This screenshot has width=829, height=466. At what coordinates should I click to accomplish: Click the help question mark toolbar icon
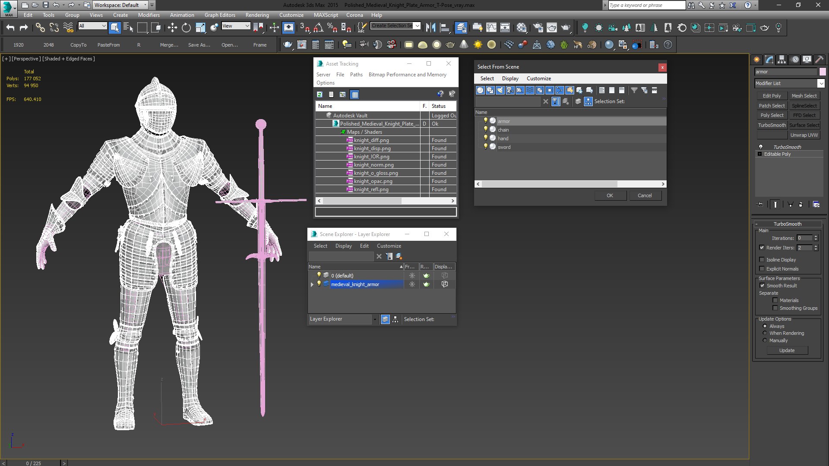click(x=668, y=44)
